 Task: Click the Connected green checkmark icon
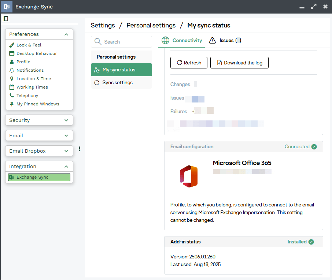[314, 146]
